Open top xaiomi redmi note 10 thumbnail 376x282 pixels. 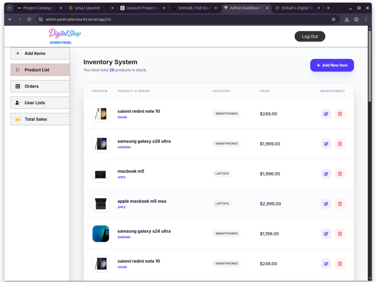[101, 114]
